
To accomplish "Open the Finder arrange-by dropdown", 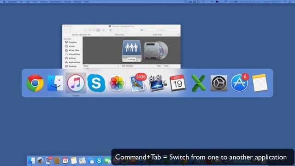I will click(104, 30).
